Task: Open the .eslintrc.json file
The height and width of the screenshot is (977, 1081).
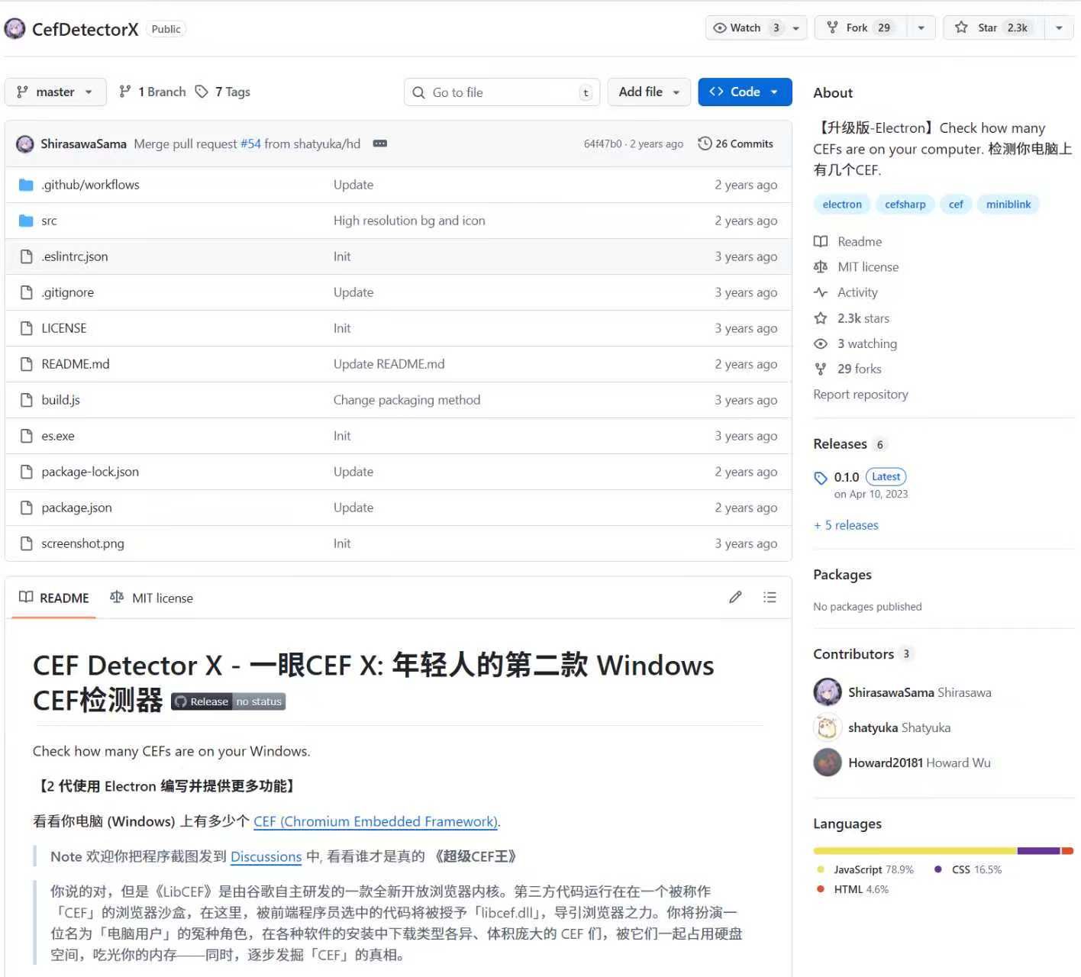Action: point(75,256)
